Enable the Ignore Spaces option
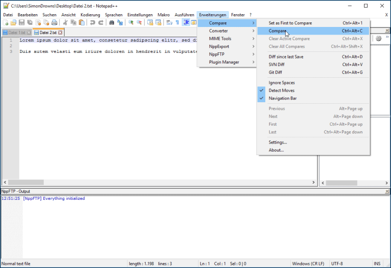 pyautogui.click(x=282, y=82)
